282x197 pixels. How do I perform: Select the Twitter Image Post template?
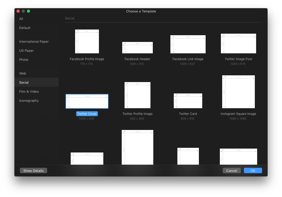[x=238, y=43]
